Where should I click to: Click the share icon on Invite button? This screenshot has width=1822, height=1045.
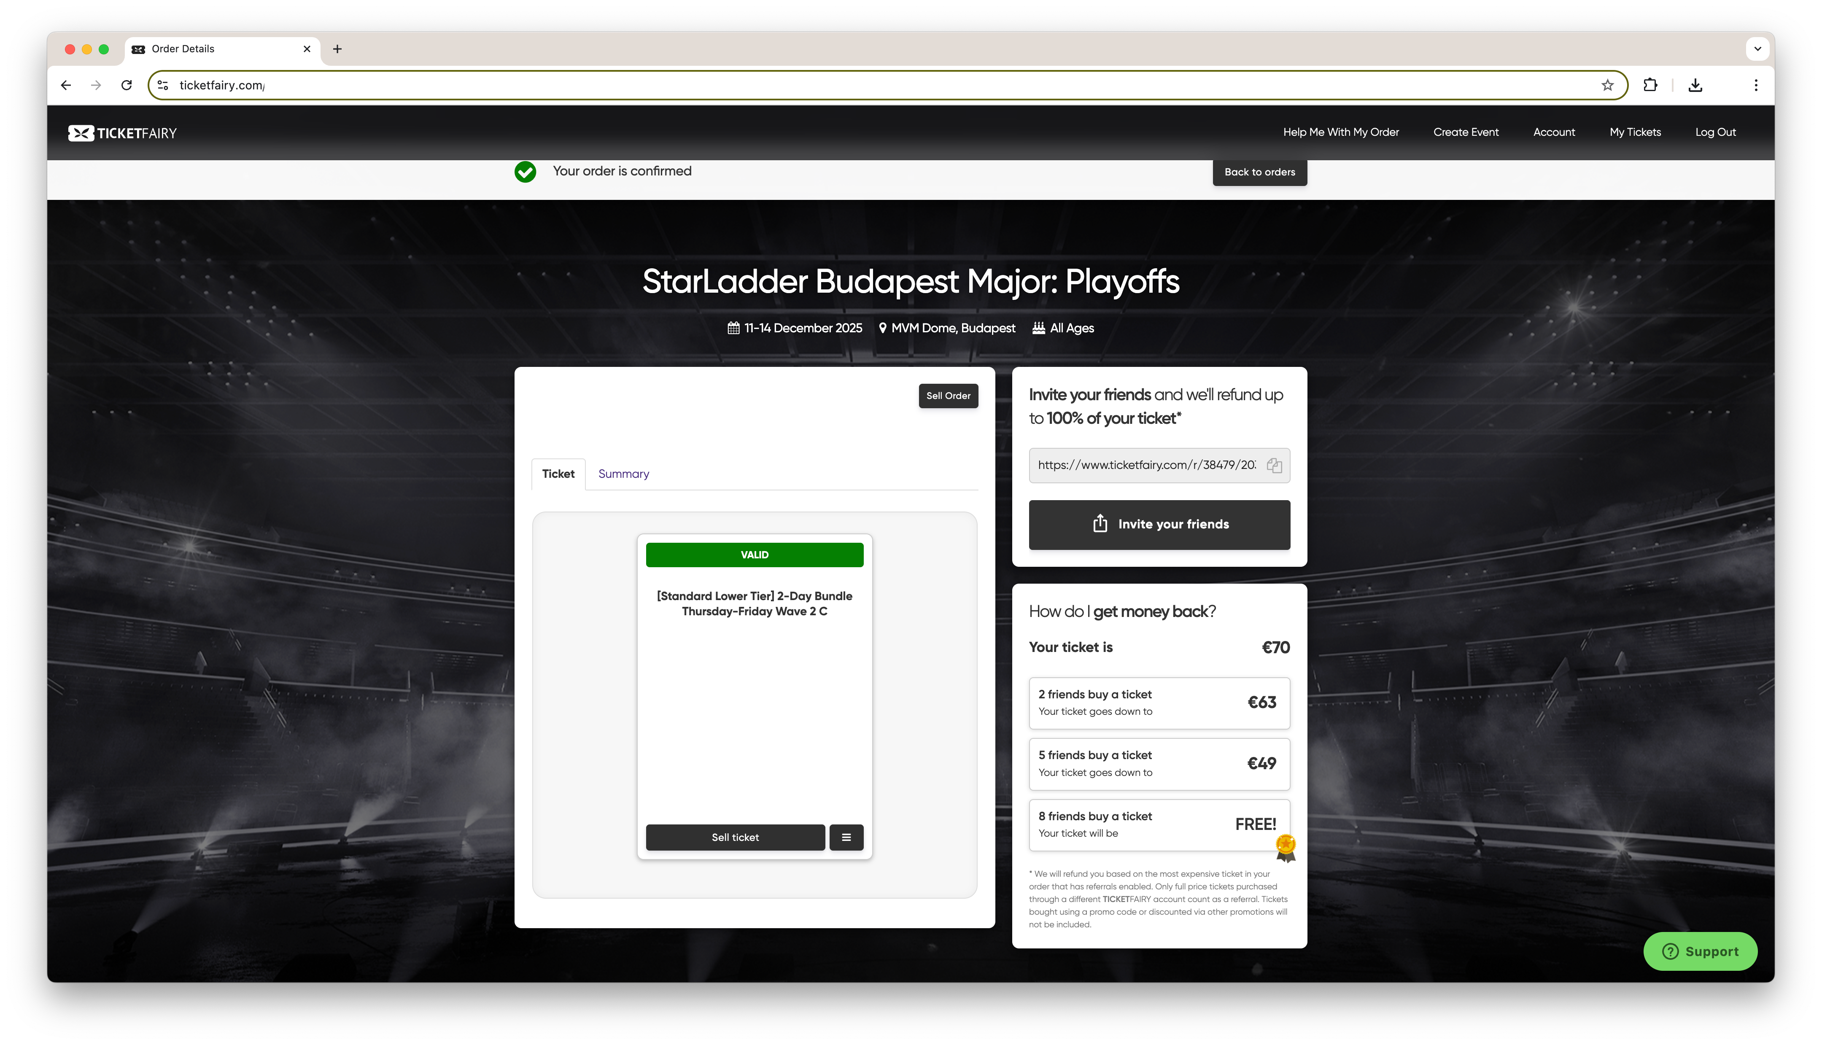1100,523
